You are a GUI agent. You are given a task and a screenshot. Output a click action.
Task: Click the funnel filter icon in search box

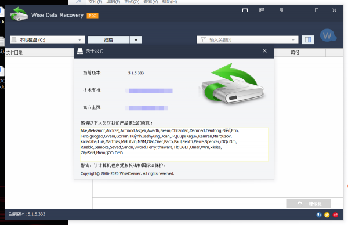pos(203,39)
